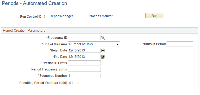Click the *Unit of Measure label

(54, 44)
